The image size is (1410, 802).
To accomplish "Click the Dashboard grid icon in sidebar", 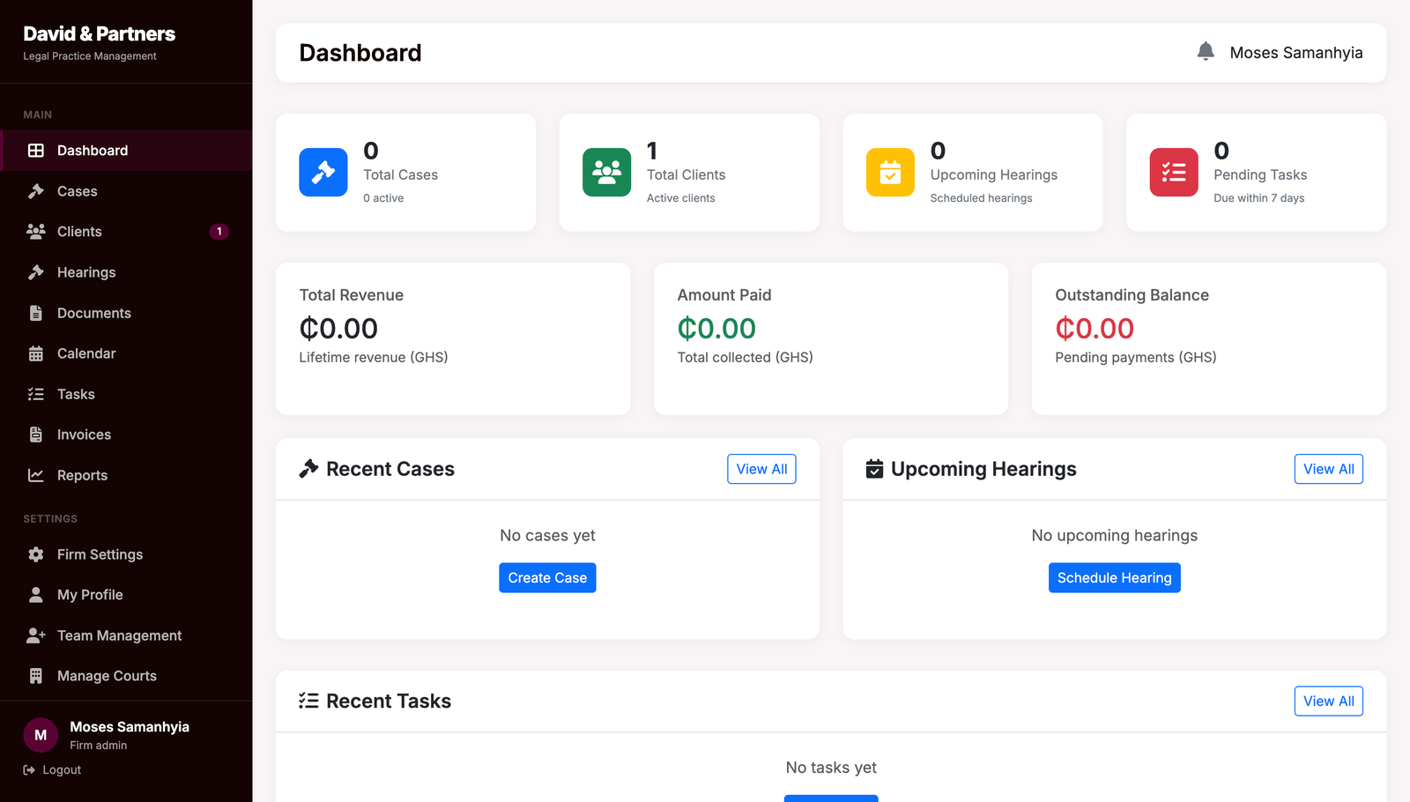I will click(36, 151).
